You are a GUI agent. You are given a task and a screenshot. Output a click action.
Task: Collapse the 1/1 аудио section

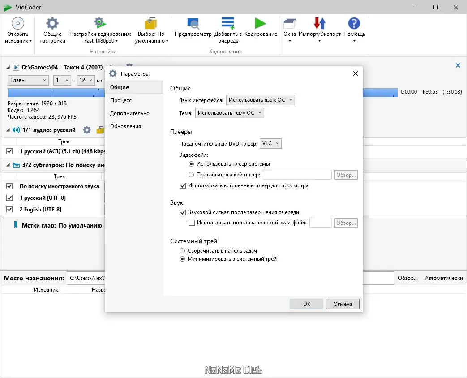pos(8,130)
